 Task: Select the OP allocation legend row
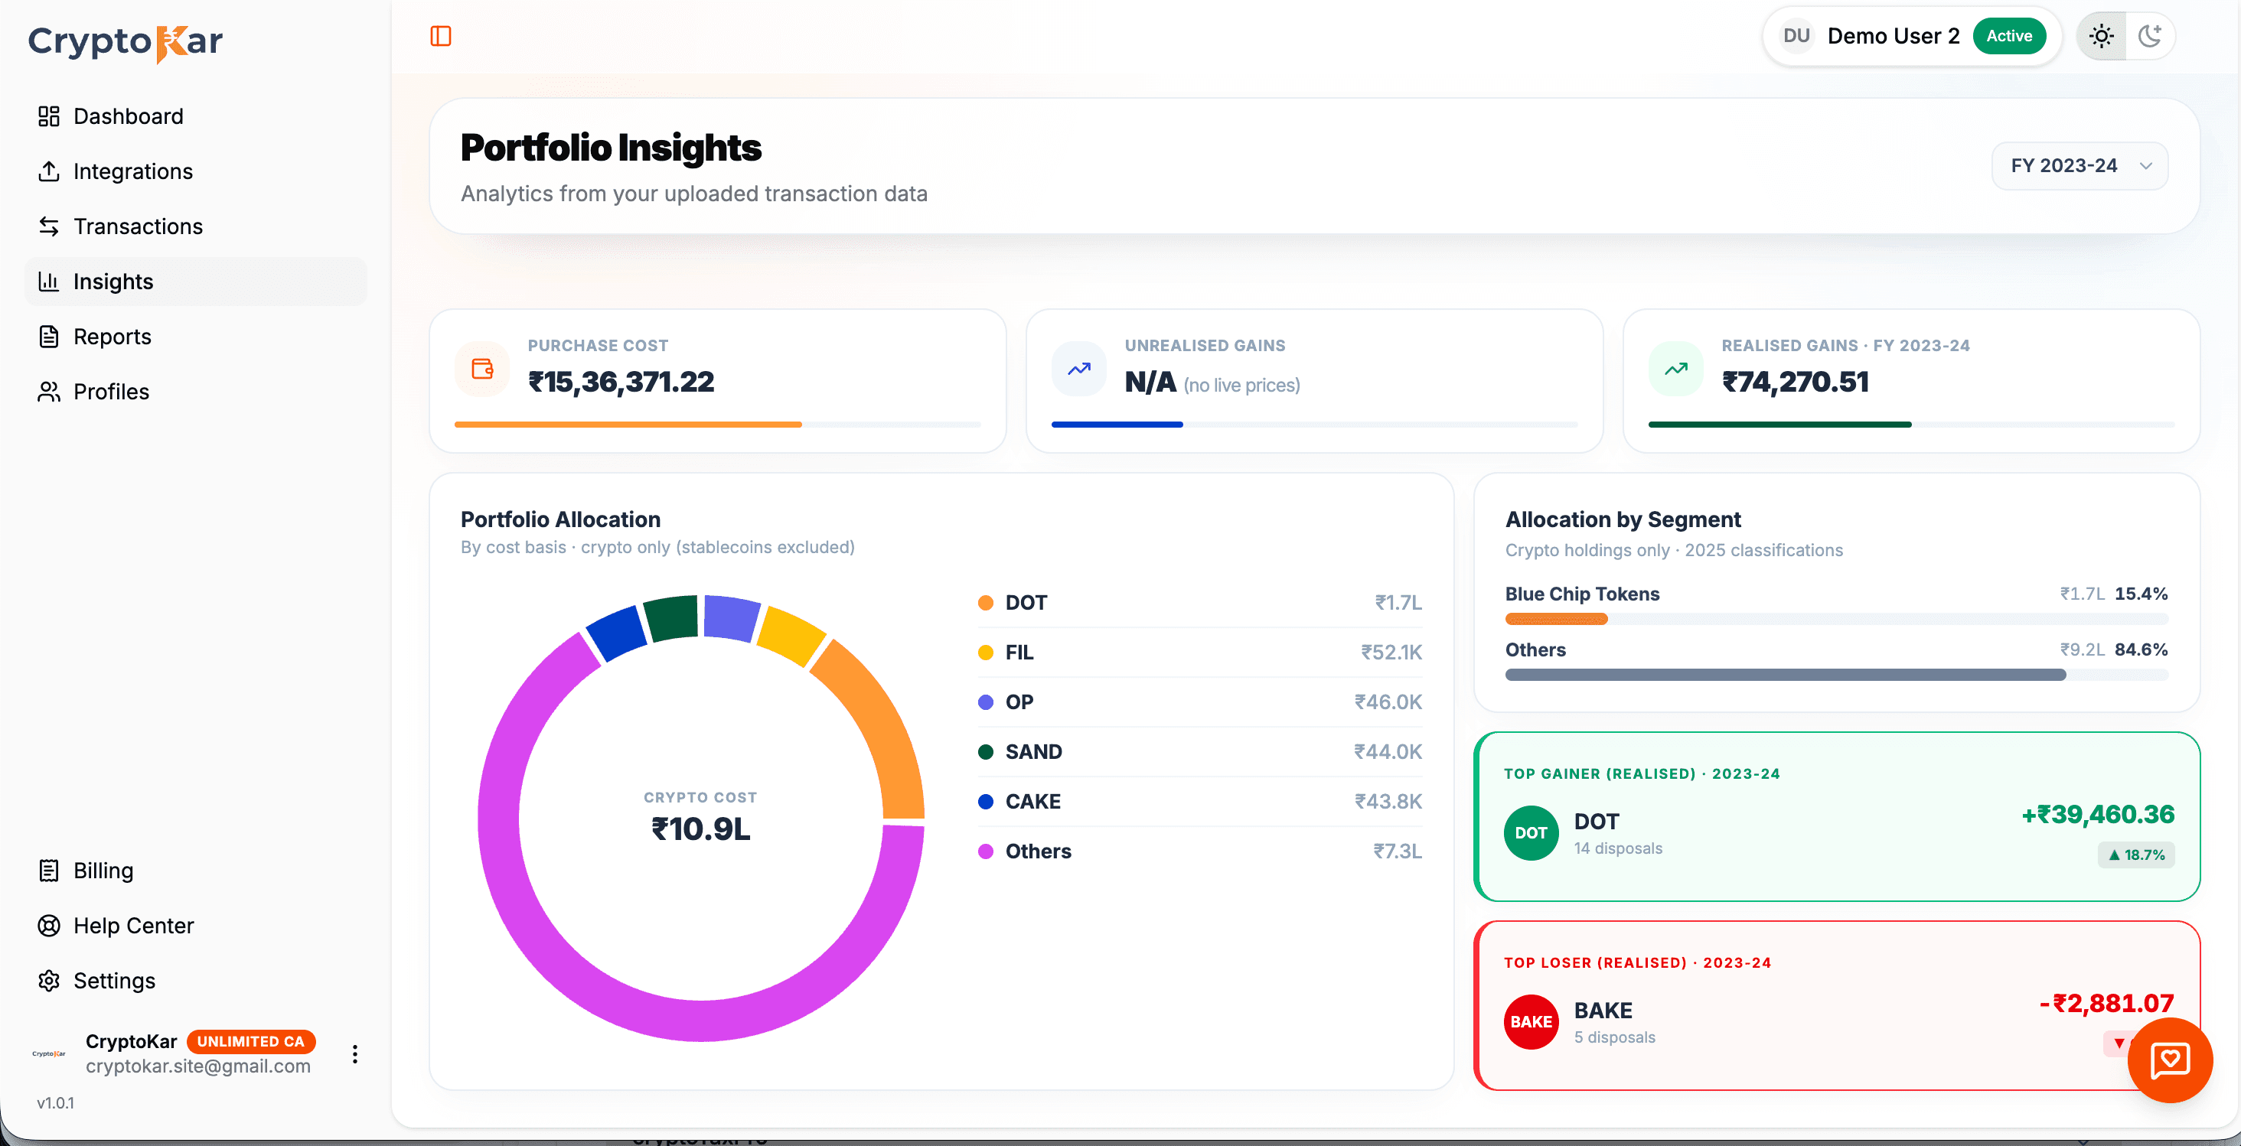click(1199, 702)
